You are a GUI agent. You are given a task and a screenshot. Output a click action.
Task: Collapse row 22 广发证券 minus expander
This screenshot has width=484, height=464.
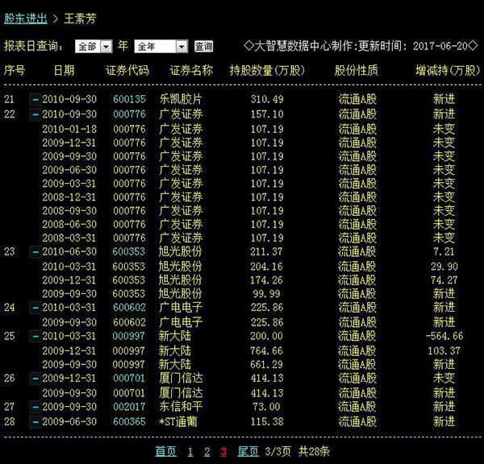pyautogui.click(x=35, y=114)
